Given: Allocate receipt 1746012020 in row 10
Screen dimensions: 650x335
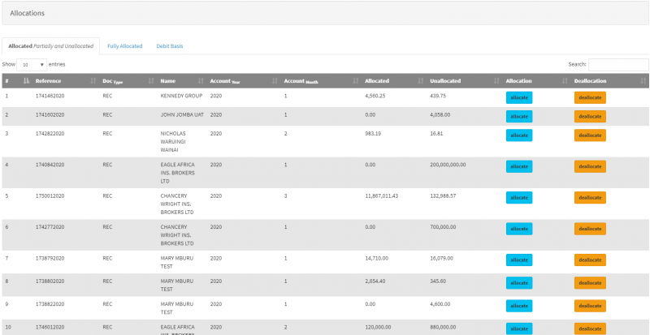Looking at the screenshot, I should tap(519, 329).
